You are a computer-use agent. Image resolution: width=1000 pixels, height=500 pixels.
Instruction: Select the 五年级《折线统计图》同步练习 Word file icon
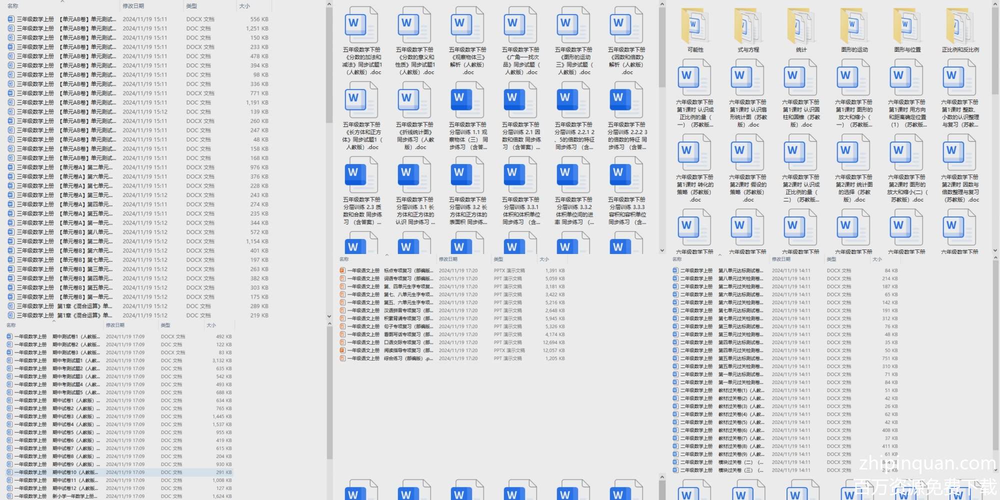coord(414,100)
